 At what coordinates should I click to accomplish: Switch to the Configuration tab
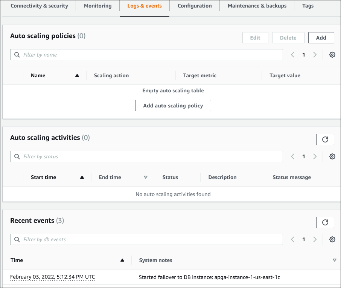coord(195,6)
